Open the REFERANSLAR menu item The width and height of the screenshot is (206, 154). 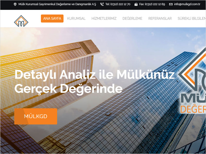tap(160, 18)
